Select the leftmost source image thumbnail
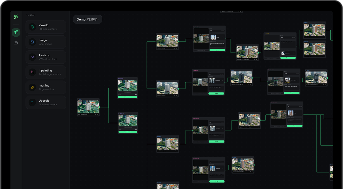This screenshot has width=343, height=189. pyautogui.click(x=88, y=106)
